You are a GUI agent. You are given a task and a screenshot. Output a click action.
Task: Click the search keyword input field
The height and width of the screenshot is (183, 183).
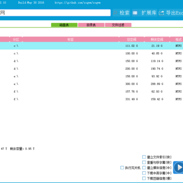point(55,13)
